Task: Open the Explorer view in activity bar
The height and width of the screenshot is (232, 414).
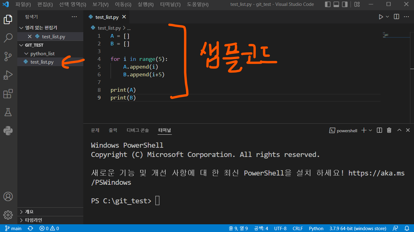Action: pyautogui.click(x=8, y=20)
